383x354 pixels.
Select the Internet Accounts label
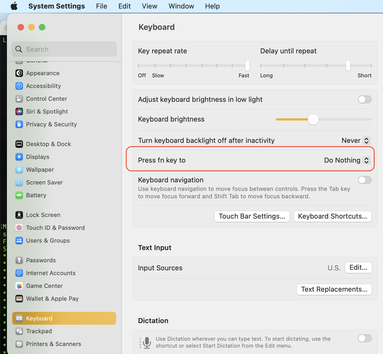click(x=51, y=273)
